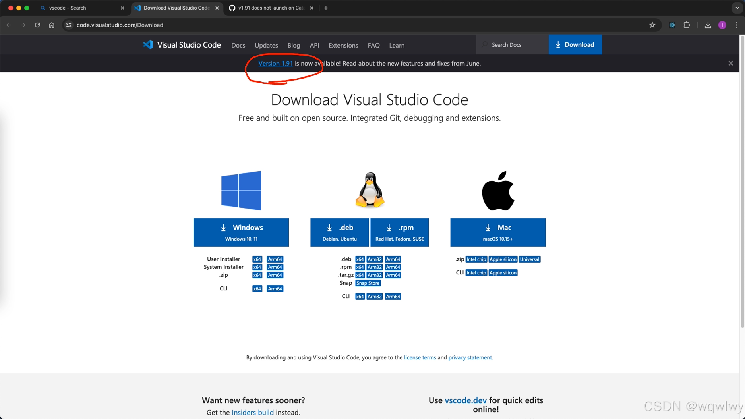This screenshot has width=745, height=419.
Task: Click the Windows logo image
Action: (x=241, y=191)
